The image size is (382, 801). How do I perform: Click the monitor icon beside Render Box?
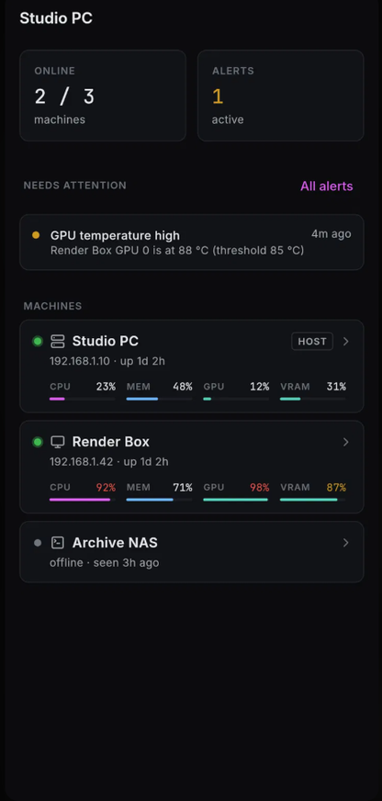(58, 442)
